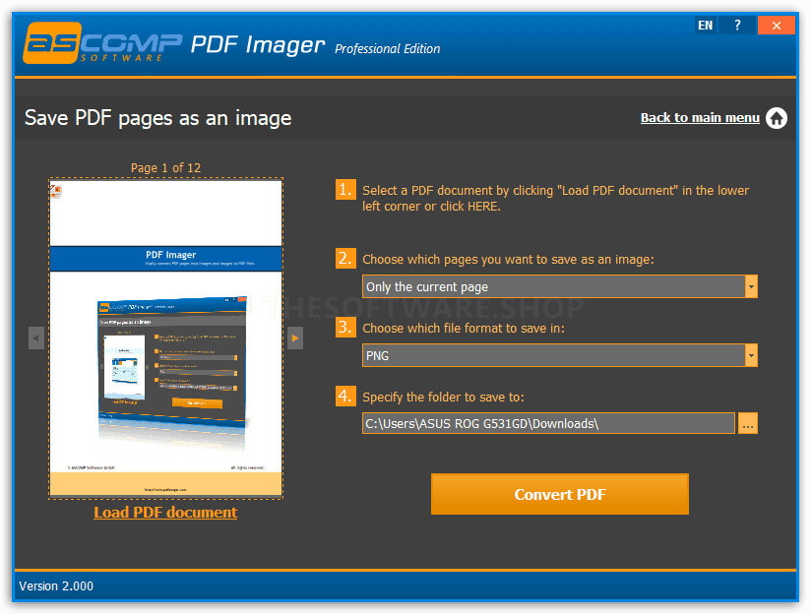The width and height of the screenshot is (811, 614).
Task: Open the PNG format combo box
Action: (560, 355)
